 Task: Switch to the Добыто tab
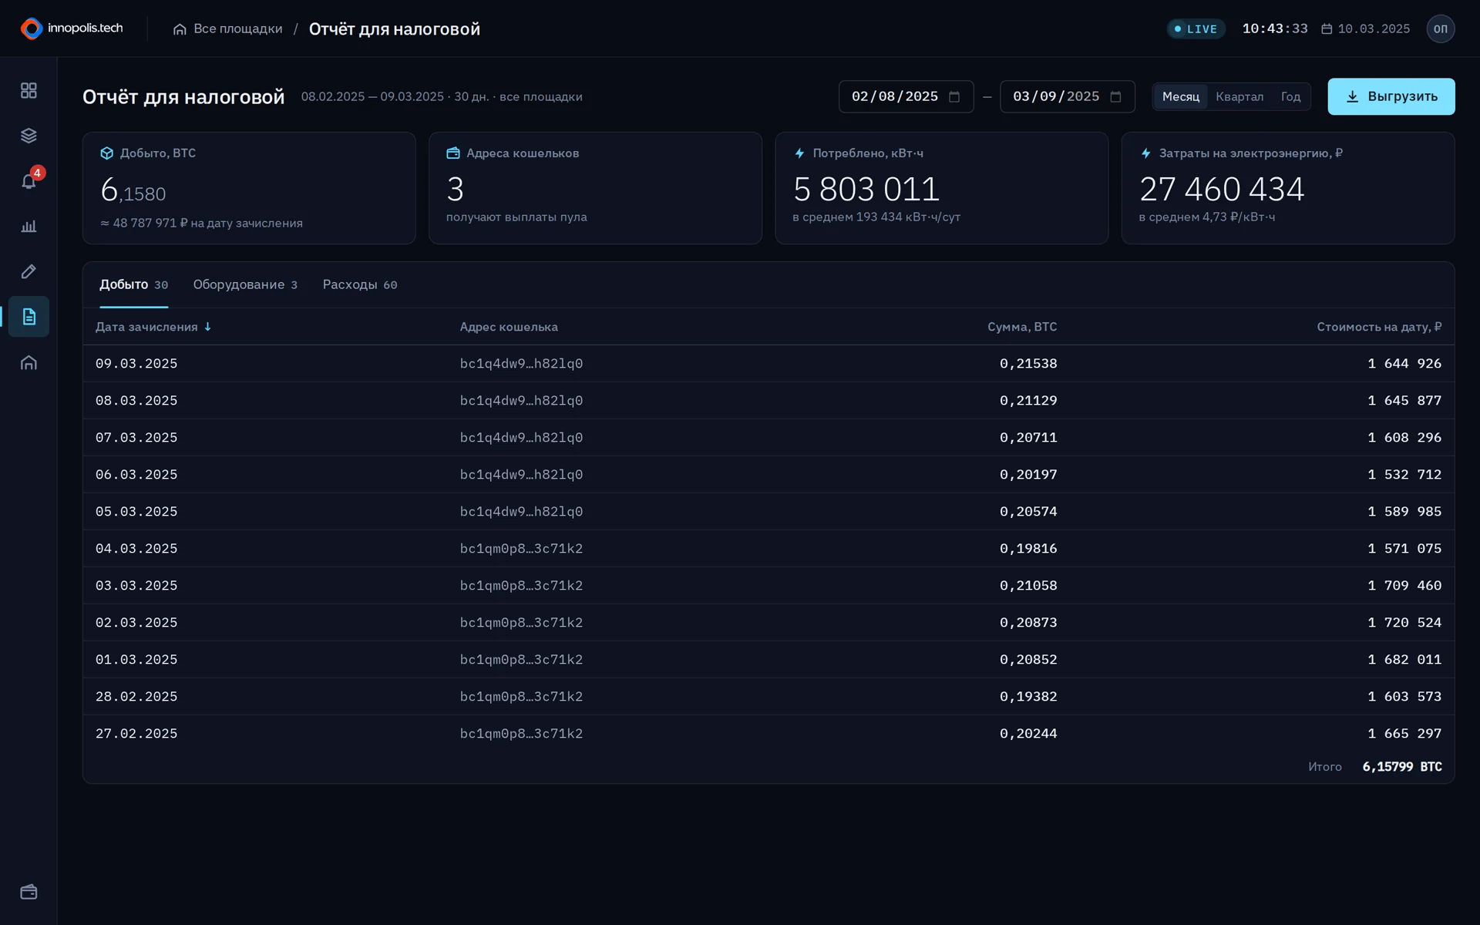pyautogui.click(x=133, y=284)
